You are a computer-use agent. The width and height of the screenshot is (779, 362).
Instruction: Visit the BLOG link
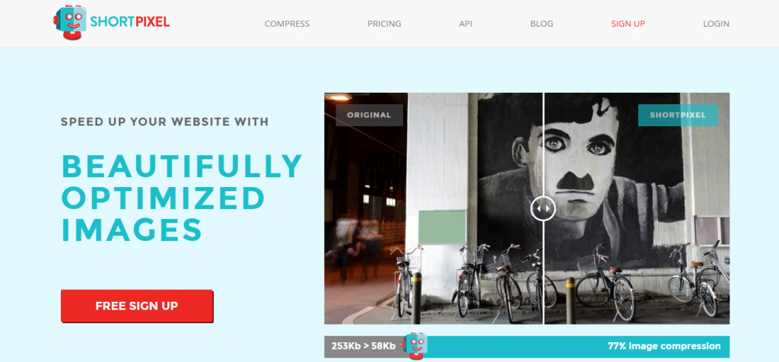[x=542, y=24]
